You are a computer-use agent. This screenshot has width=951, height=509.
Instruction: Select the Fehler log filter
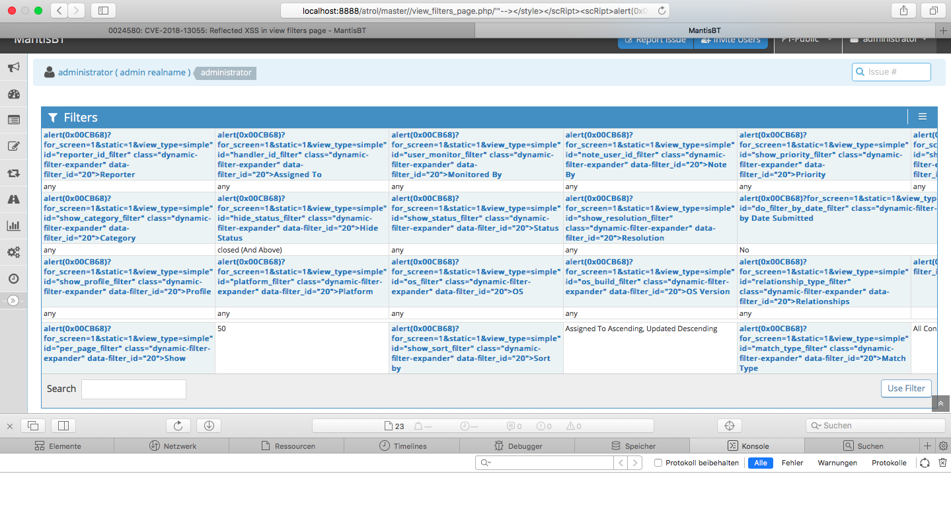pyautogui.click(x=792, y=463)
